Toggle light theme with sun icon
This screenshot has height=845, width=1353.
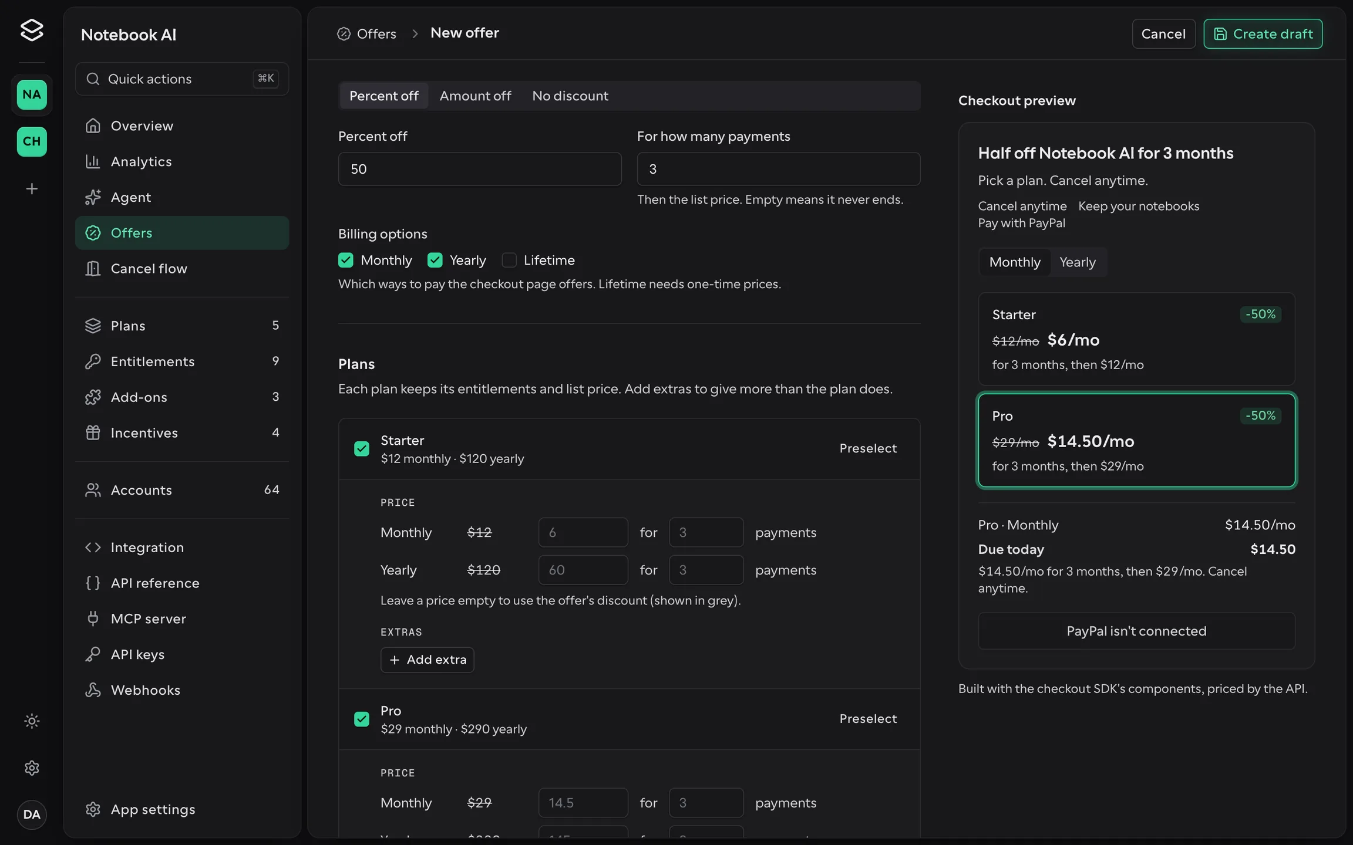(32, 721)
